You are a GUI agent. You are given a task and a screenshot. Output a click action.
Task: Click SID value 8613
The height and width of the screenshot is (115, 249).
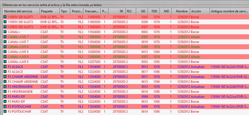(144, 101)
